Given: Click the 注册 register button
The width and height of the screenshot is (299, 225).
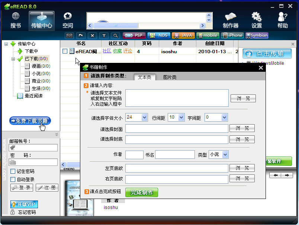Looking at the screenshot, I should click(47, 188).
